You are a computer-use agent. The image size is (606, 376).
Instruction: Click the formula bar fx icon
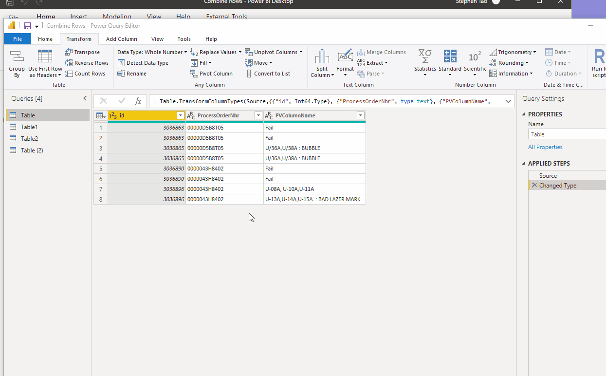(138, 101)
